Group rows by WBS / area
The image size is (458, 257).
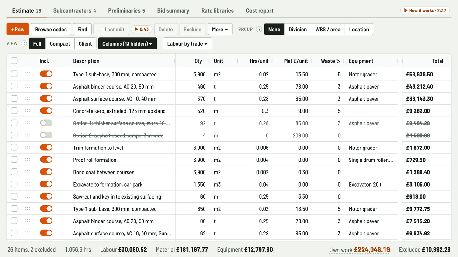tap(328, 29)
